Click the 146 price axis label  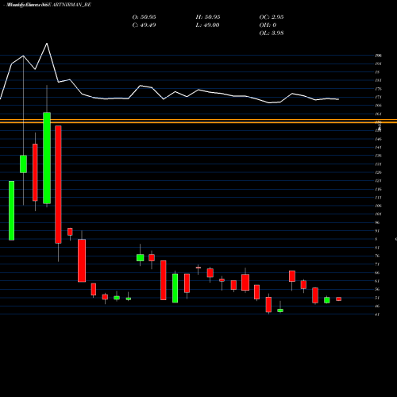[378, 139]
